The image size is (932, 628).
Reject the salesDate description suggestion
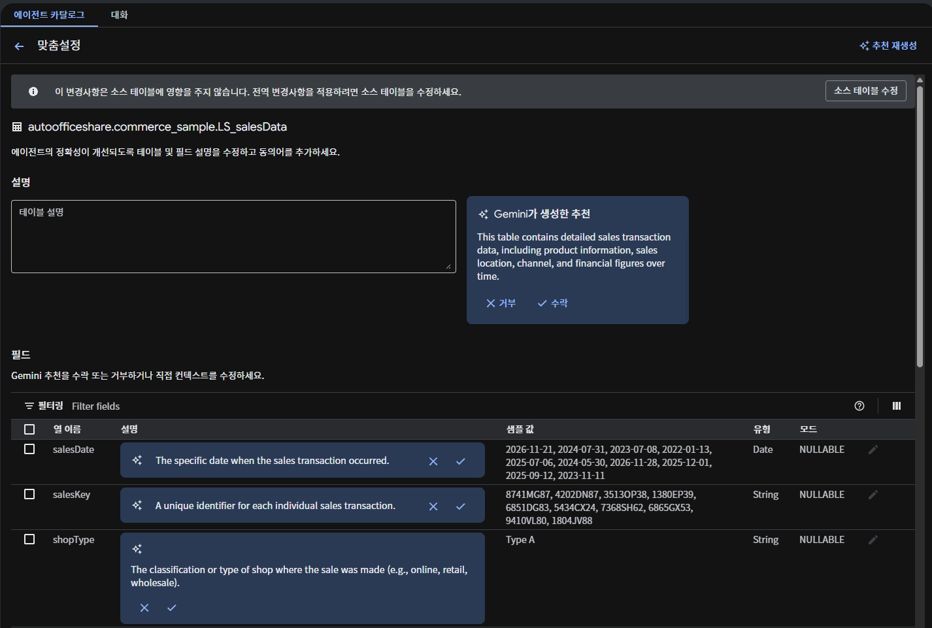click(x=433, y=461)
